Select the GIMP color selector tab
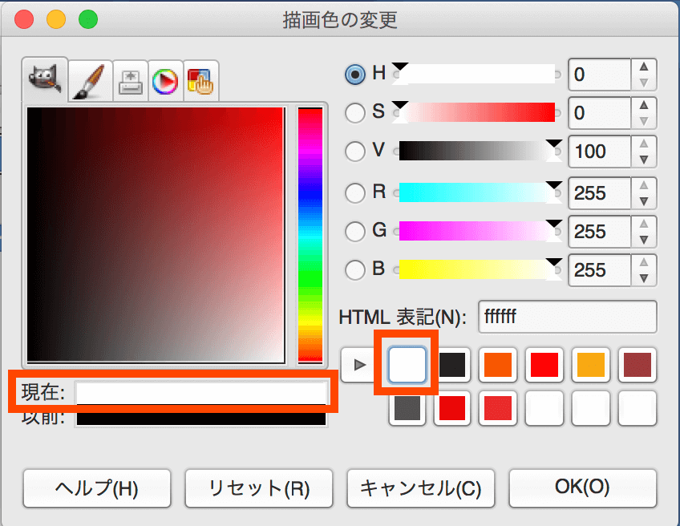This screenshot has height=526, width=680. 45,79
